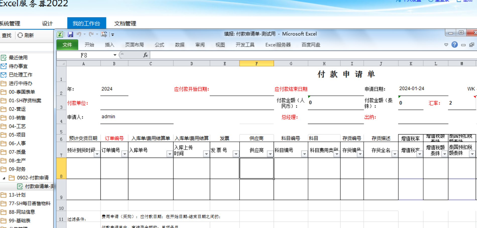The image size is (477, 228).
Task: Click the 付款单位 input field
Action: (187, 104)
